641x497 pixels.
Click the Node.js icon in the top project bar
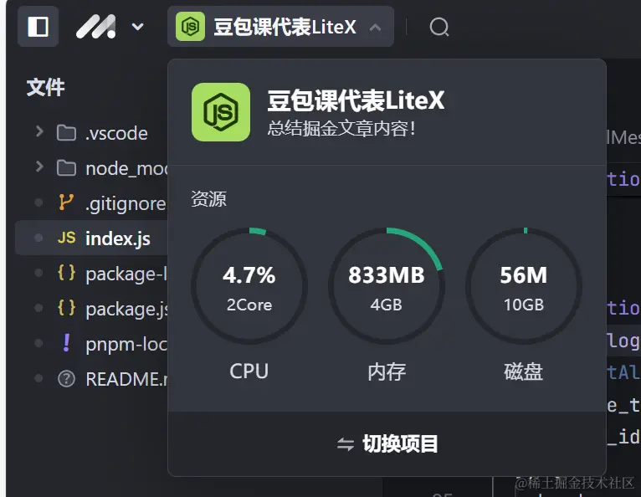pos(190,27)
